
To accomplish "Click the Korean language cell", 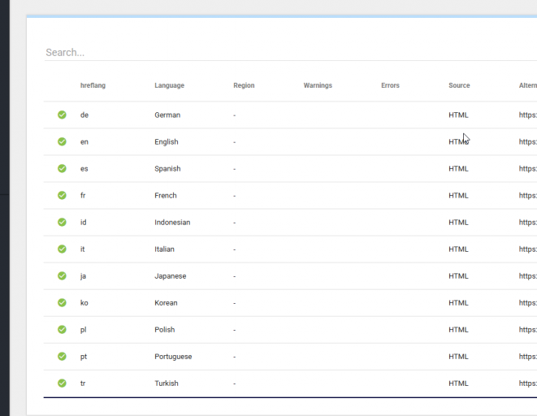I will pos(166,303).
